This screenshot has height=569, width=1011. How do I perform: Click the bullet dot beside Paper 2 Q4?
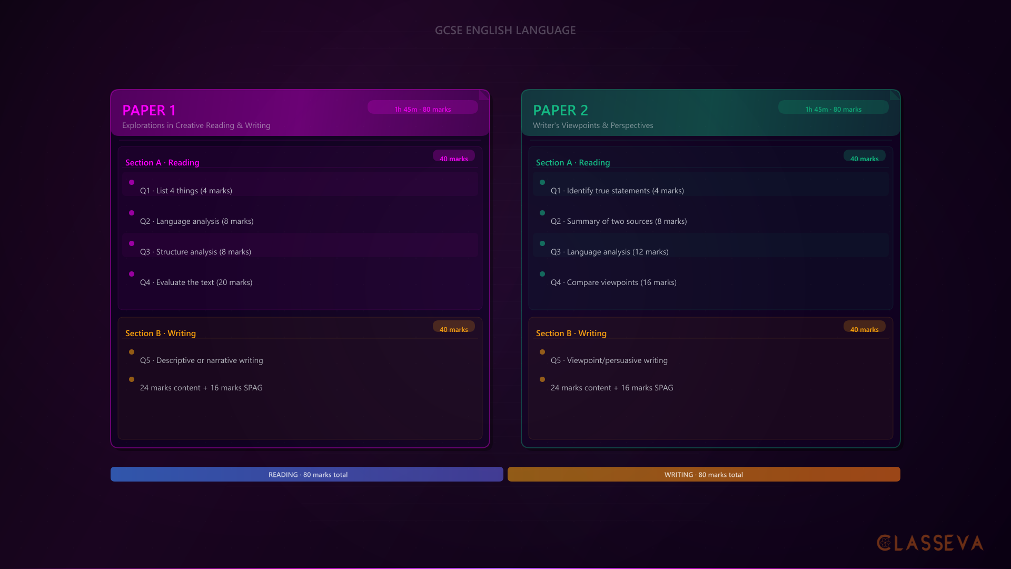[542, 274]
